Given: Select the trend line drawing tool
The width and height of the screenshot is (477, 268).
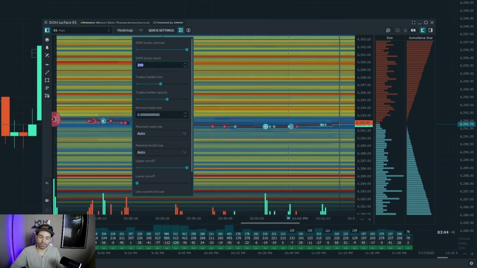Looking at the screenshot, I should 47,73.
